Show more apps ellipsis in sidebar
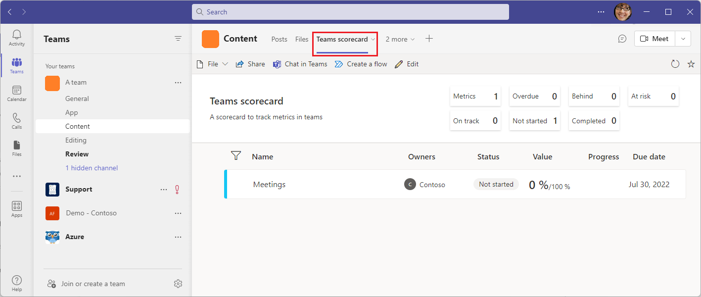The width and height of the screenshot is (701, 297). click(x=17, y=176)
